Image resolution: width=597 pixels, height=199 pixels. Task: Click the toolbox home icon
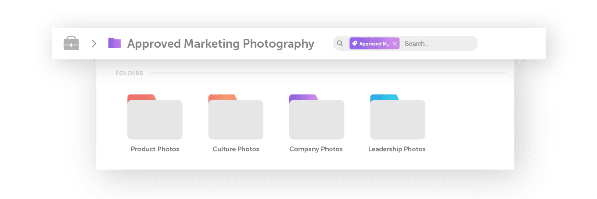click(x=71, y=43)
